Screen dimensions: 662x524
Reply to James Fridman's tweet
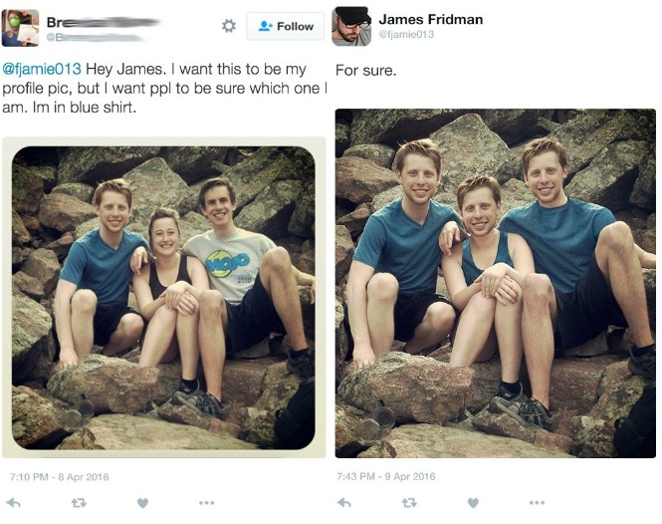coord(344,503)
